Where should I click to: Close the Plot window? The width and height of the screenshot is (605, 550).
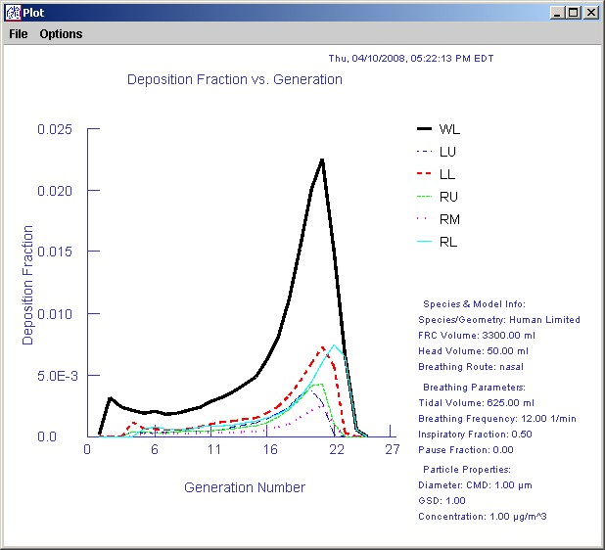(x=591, y=12)
